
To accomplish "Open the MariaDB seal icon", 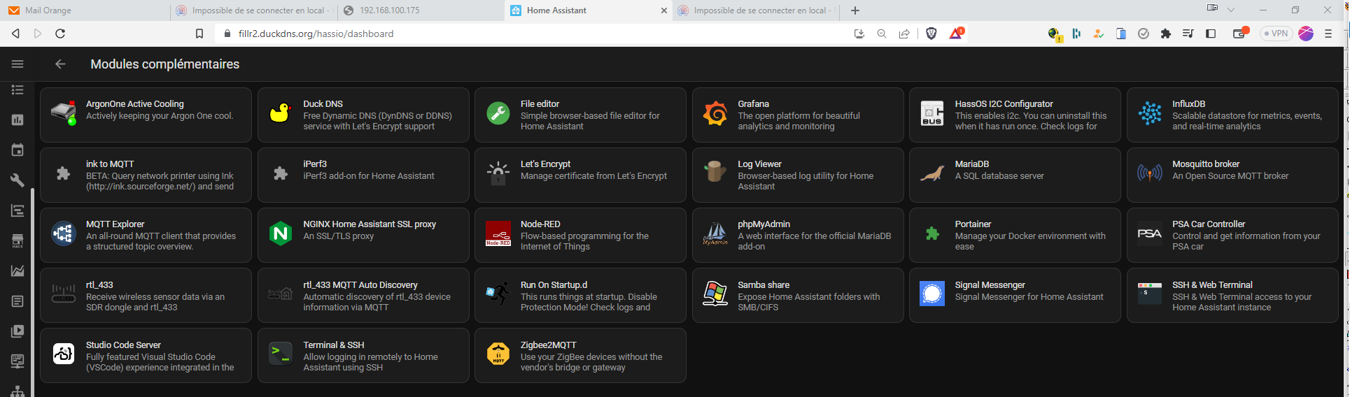I will 932,173.
